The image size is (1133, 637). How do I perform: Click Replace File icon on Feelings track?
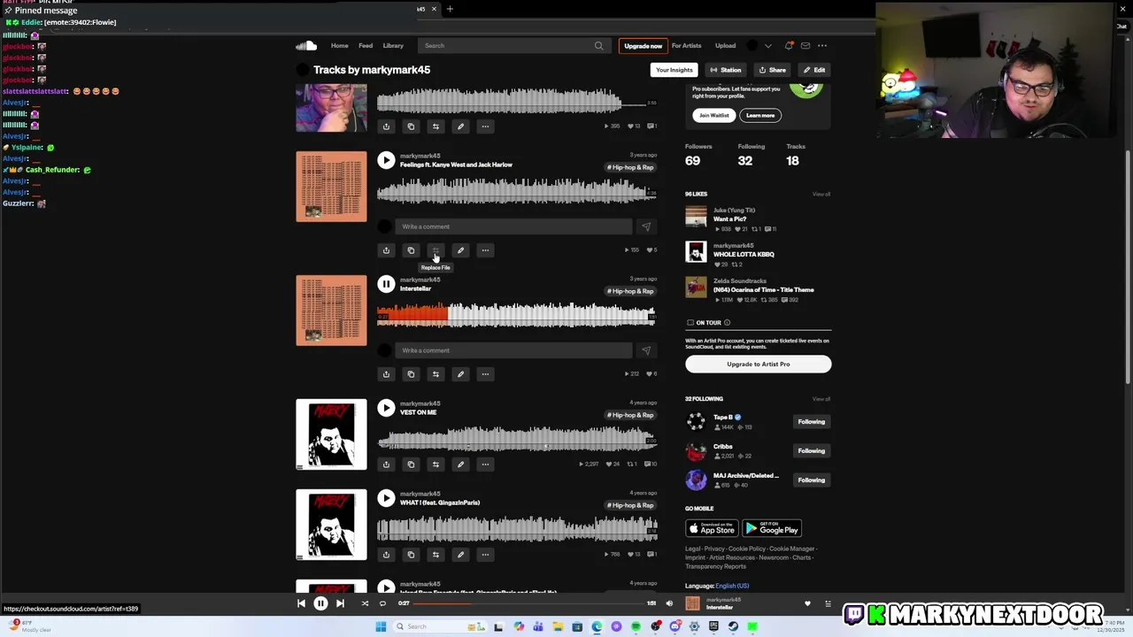435,250
